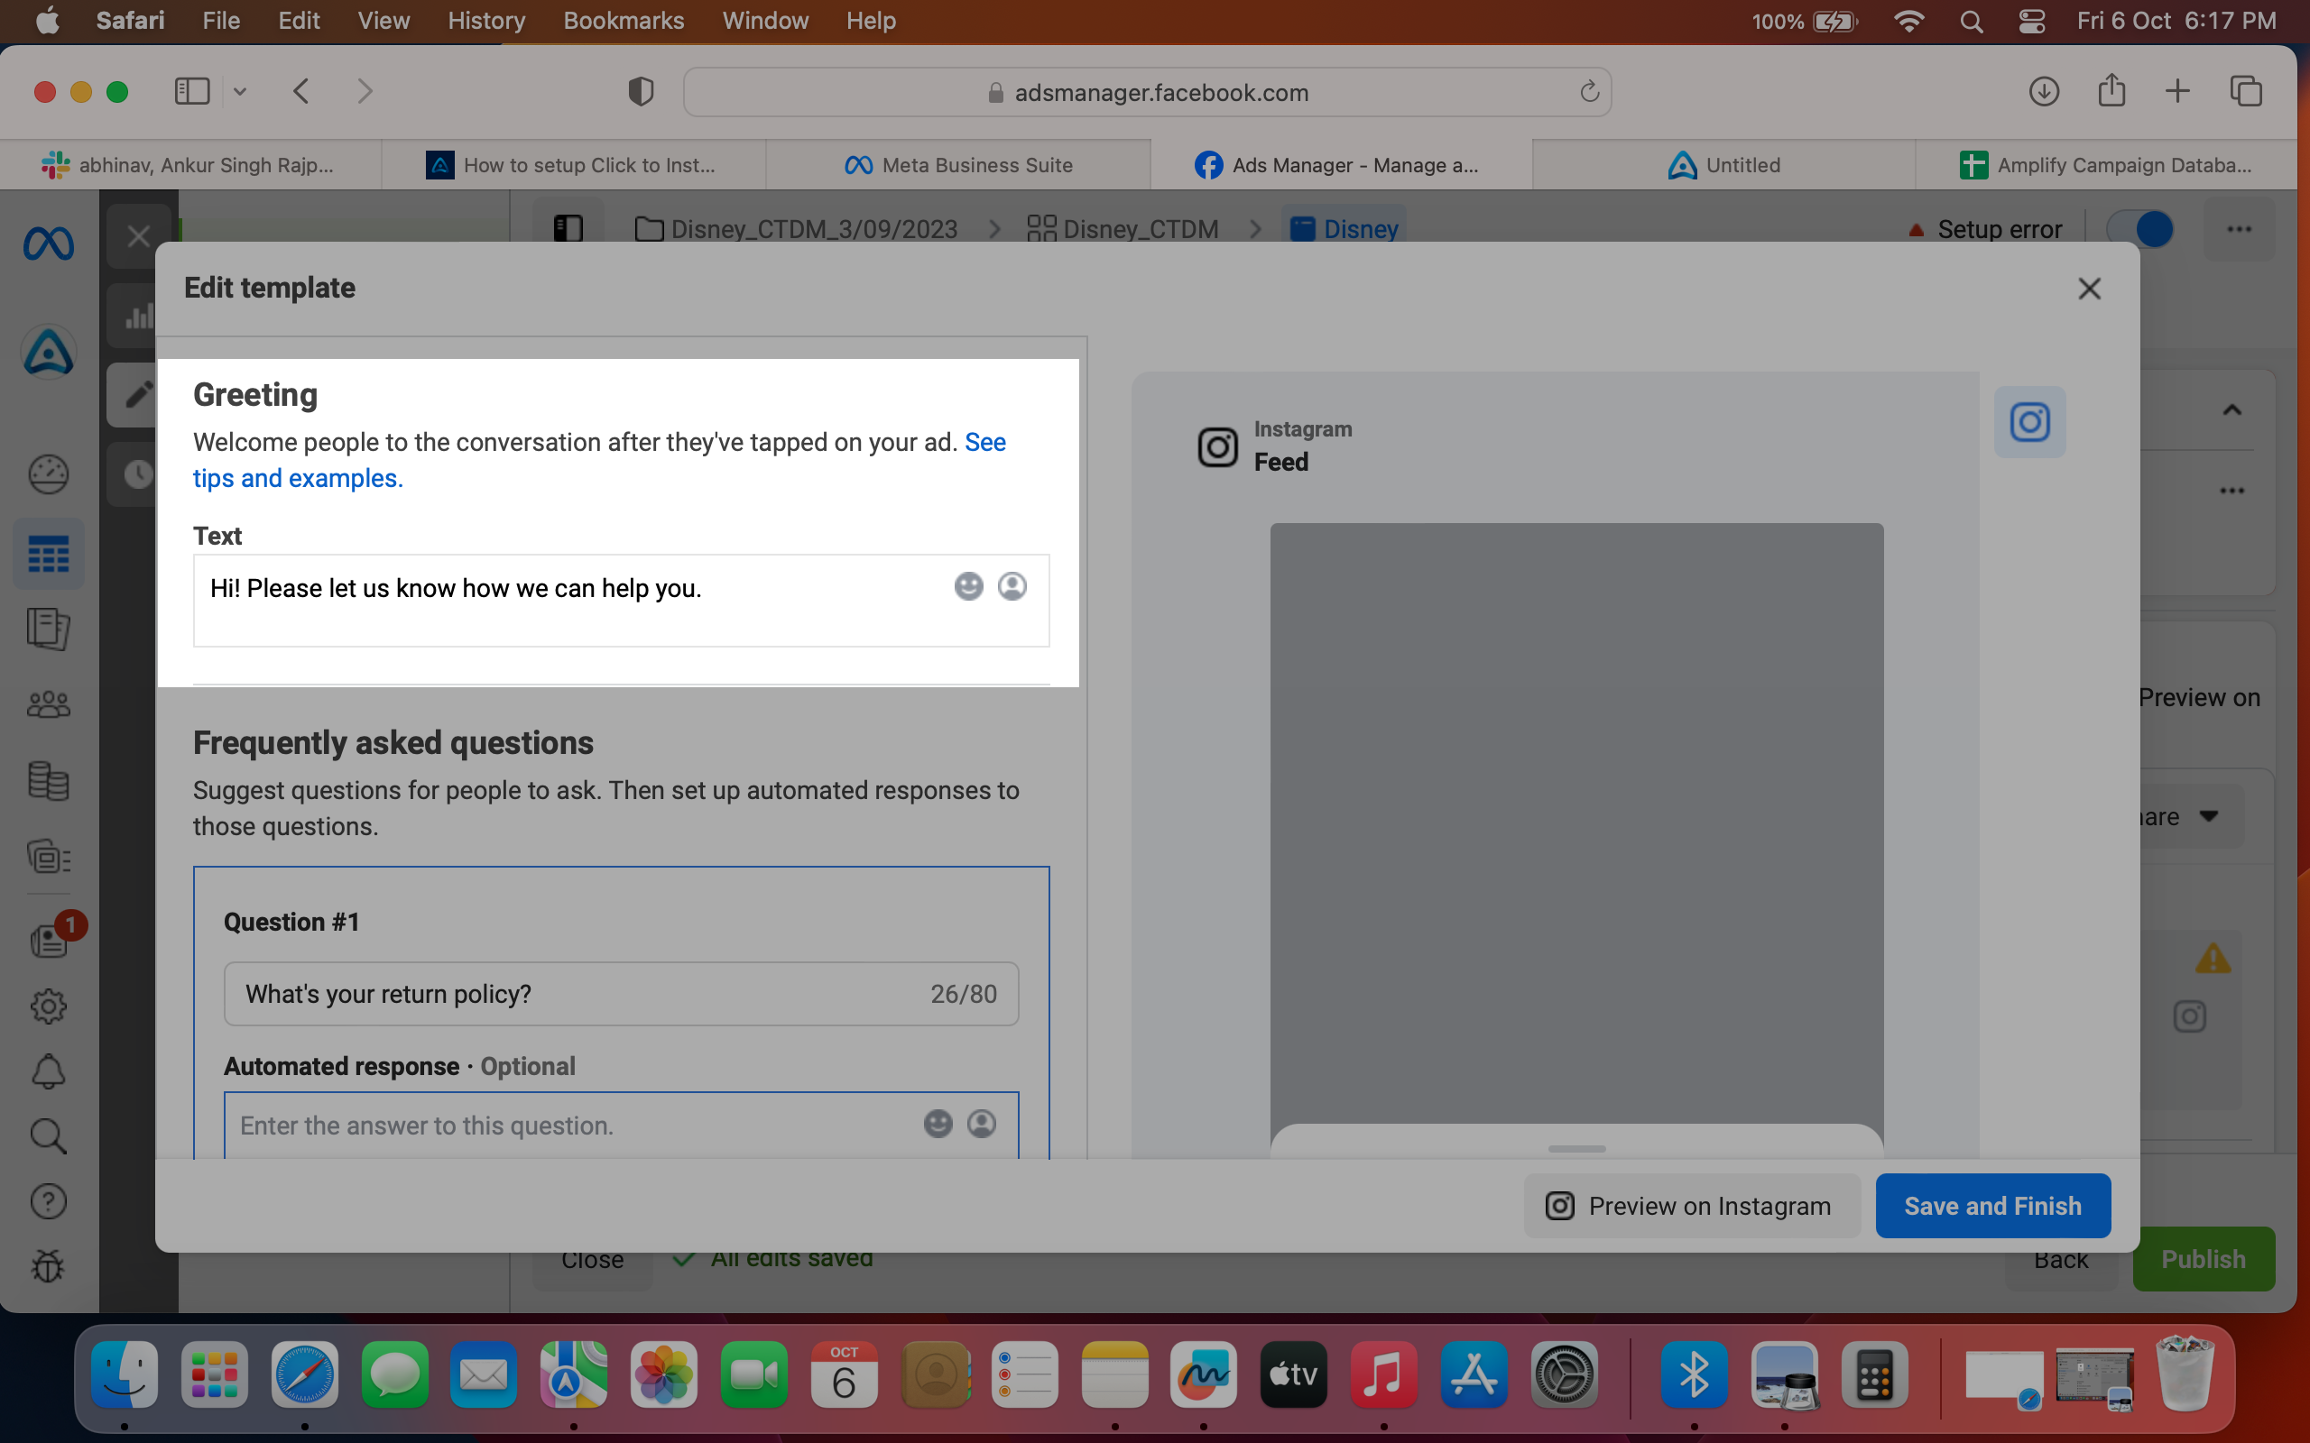Open the Bookmarks menu
Screen dimensions: 2310x1443
pyautogui.click(x=624, y=20)
